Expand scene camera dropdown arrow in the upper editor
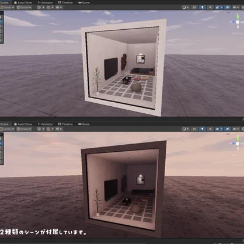 (x=238, y=8)
